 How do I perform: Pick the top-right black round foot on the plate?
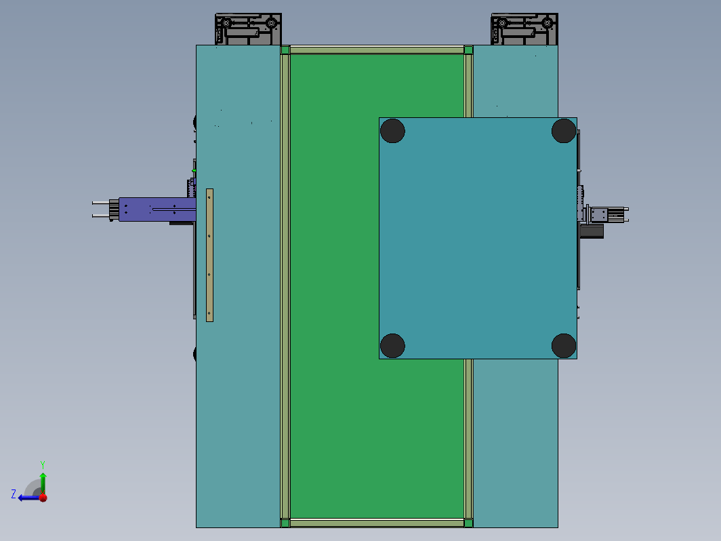[x=564, y=131]
